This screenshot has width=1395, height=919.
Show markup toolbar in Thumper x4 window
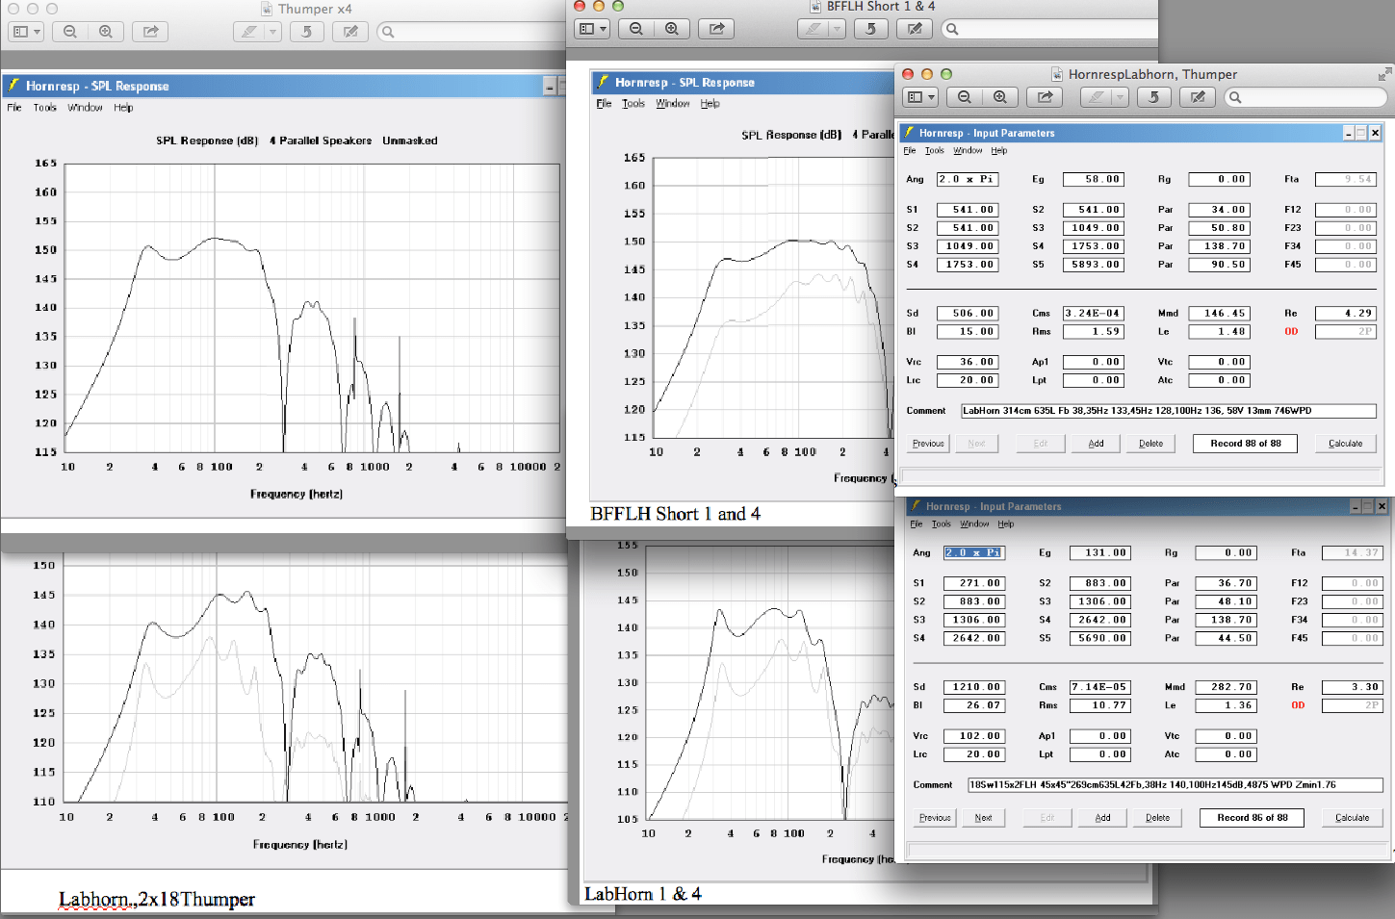[x=350, y=32]
